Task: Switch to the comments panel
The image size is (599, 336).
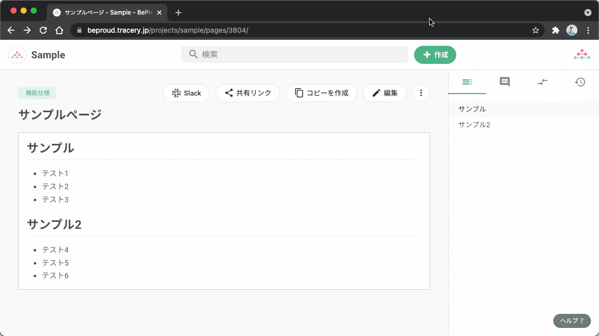Action: coord(505,82)
